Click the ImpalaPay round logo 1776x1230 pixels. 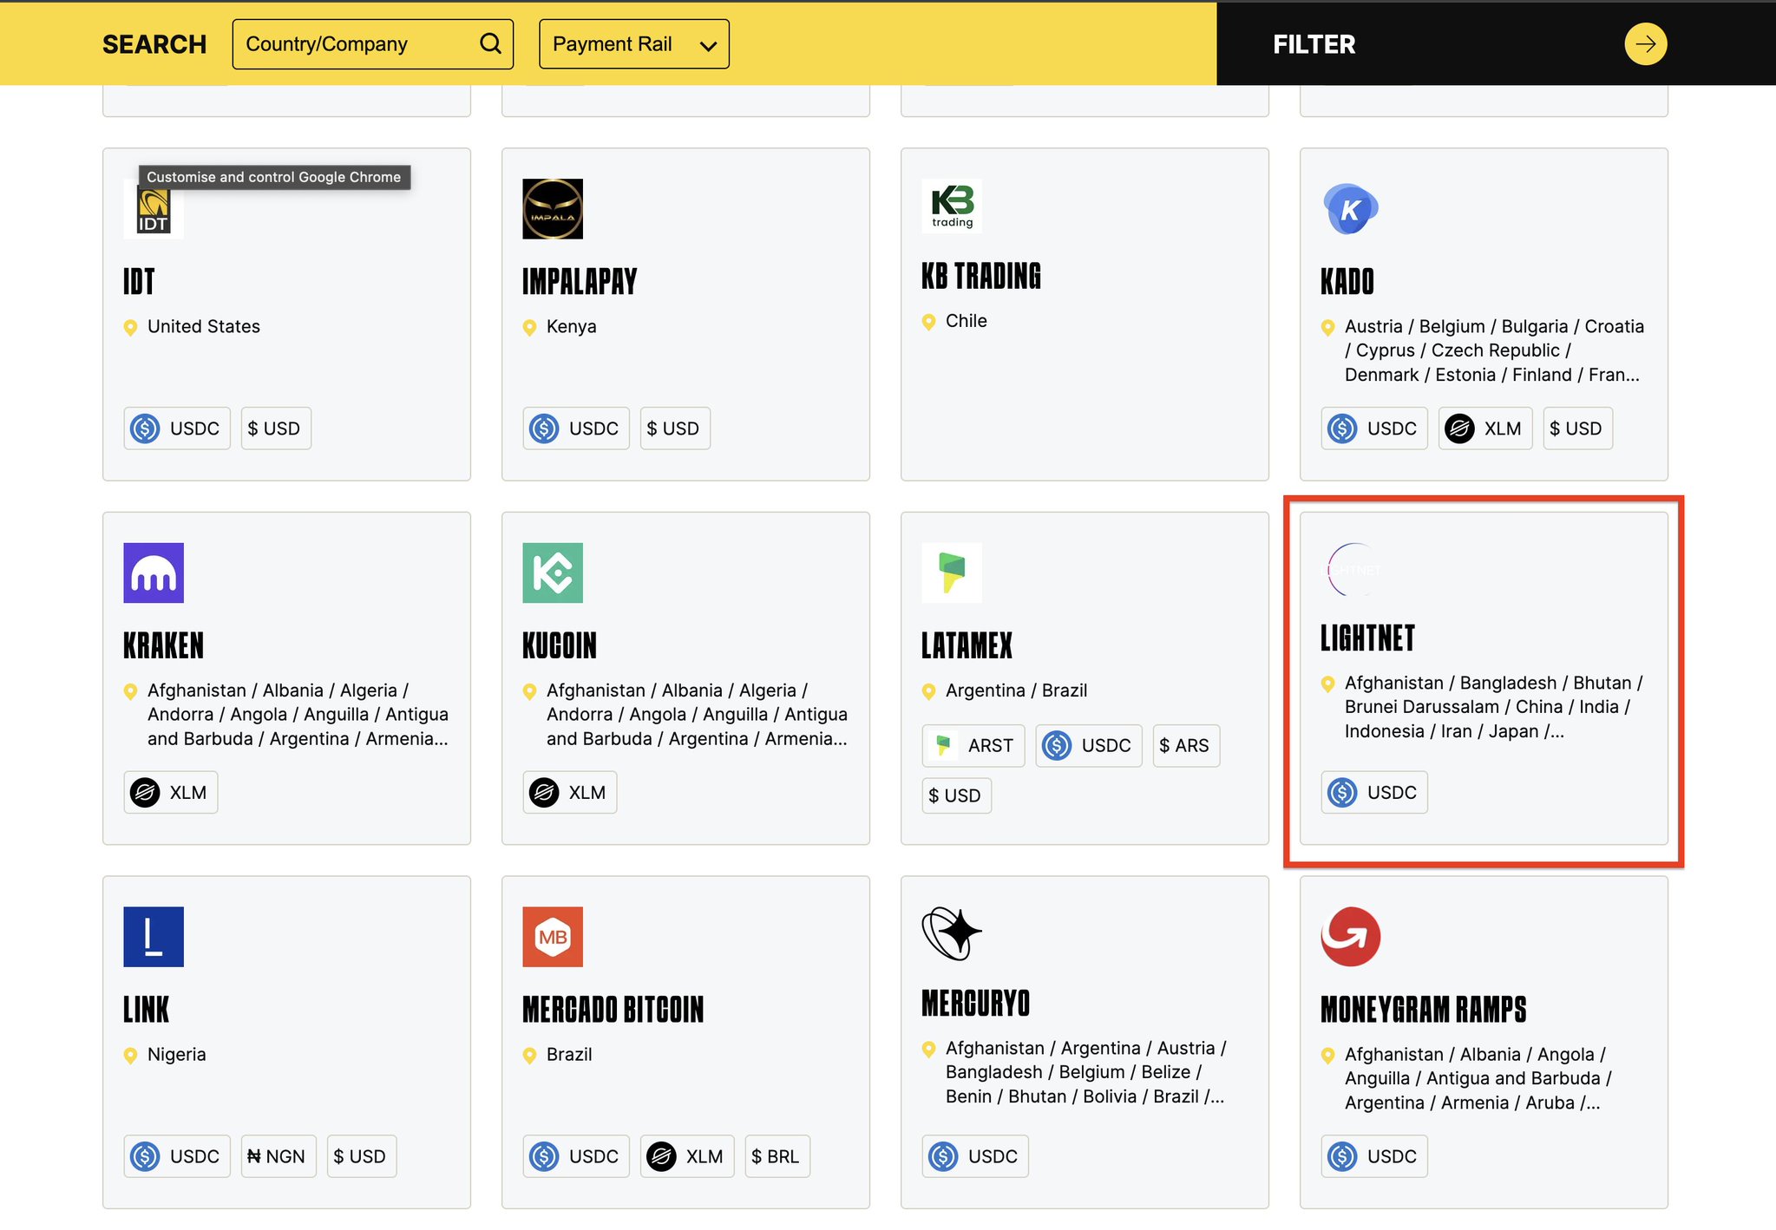553,209
